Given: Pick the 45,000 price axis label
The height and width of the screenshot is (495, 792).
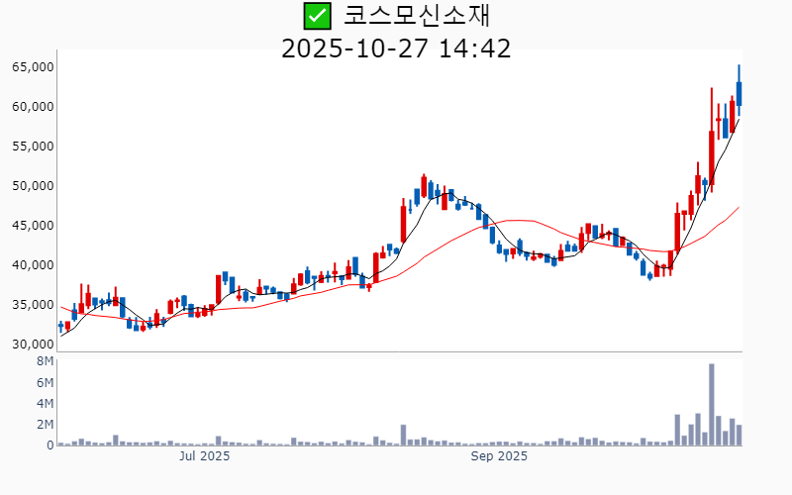Looking at the screenshot, I should [x=32, y=226].
